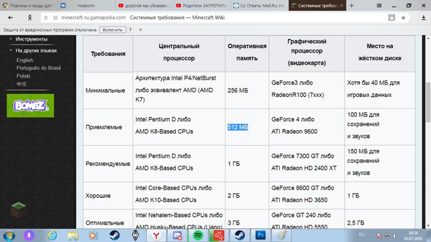Close the Системные требования tab
Image resolution: width=431 pixels, height=242 pixels.
342,5
